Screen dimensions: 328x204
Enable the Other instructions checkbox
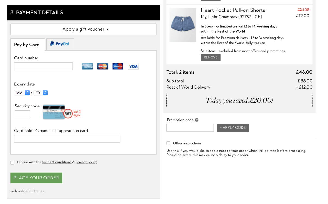point(168,143)
